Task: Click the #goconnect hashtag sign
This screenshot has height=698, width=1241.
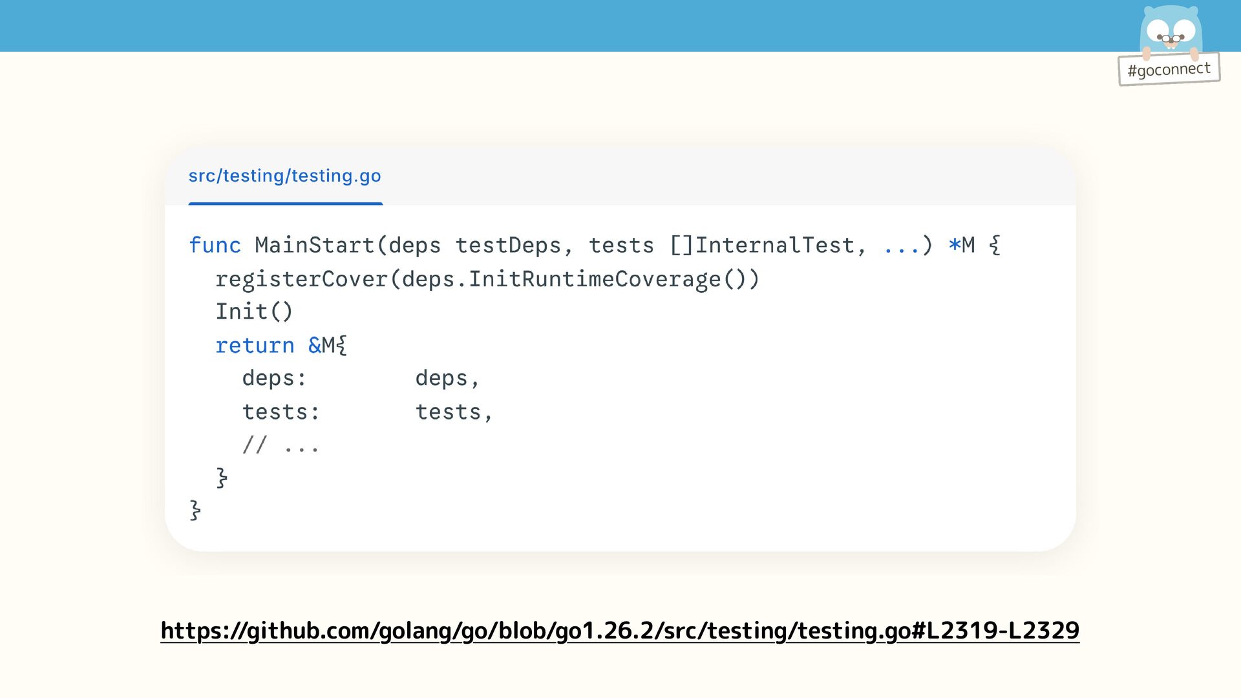Action: 1169,69
